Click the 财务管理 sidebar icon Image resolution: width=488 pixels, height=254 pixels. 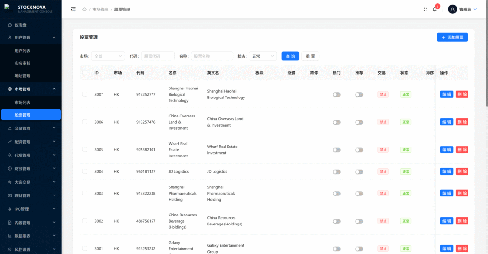10,169
